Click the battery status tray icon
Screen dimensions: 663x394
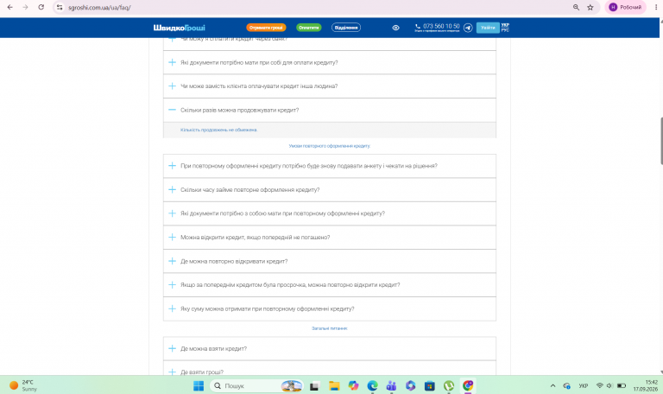point(622,385)
